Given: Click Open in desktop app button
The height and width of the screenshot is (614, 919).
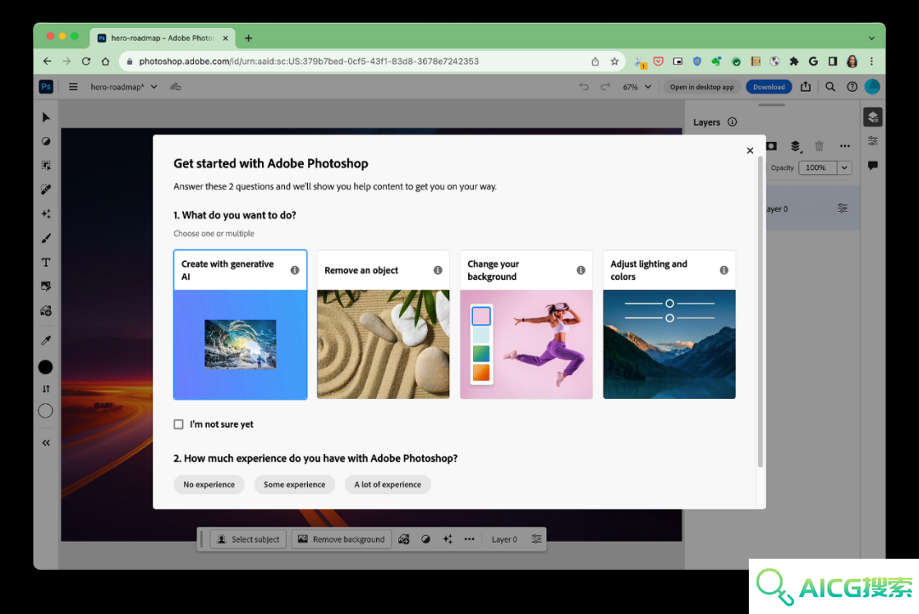Looking at the screenshot, I should click(701, 87).
